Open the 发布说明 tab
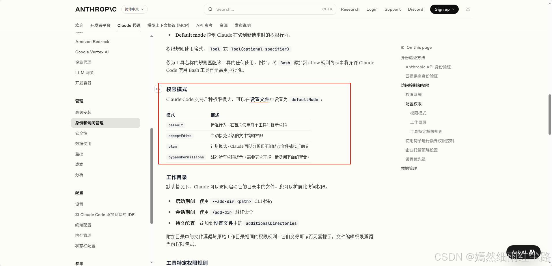 pos(243,25)
